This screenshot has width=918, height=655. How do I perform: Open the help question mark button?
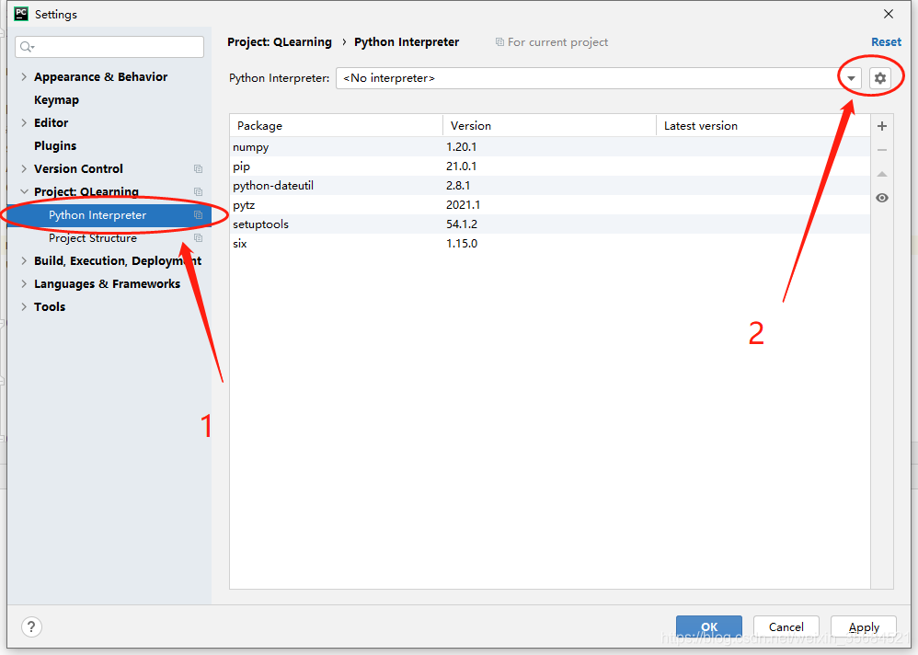(31, 626)
